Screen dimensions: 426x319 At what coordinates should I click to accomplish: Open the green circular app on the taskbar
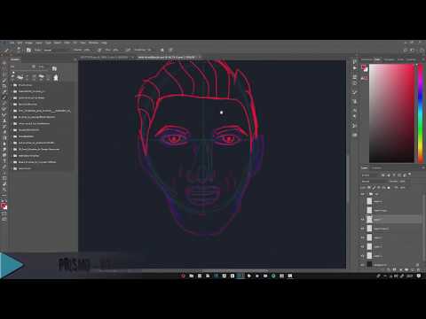(273, 276)
